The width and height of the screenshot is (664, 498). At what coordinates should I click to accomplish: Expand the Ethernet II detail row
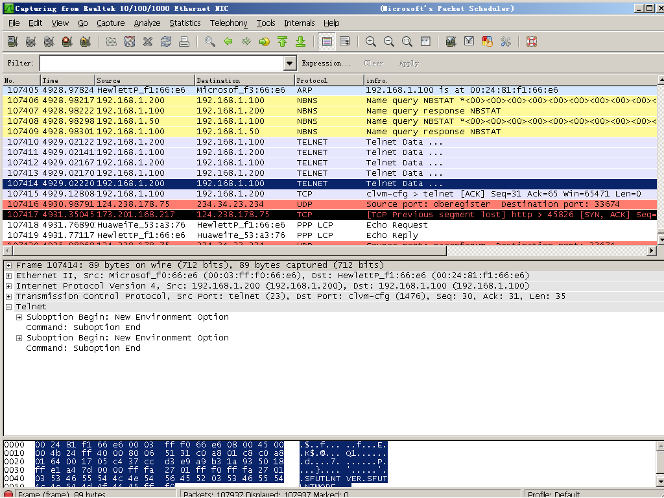click(x=8, y=276)
